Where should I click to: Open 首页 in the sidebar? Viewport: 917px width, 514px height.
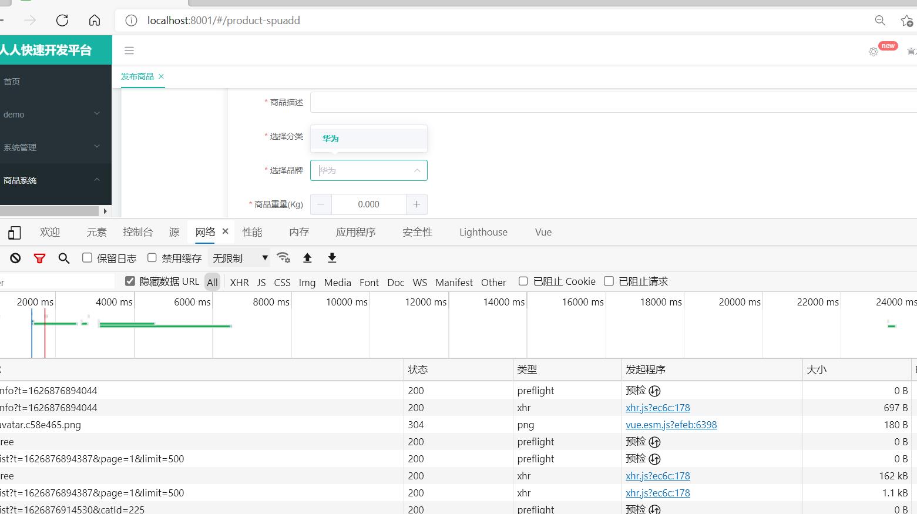coord(56,82)
